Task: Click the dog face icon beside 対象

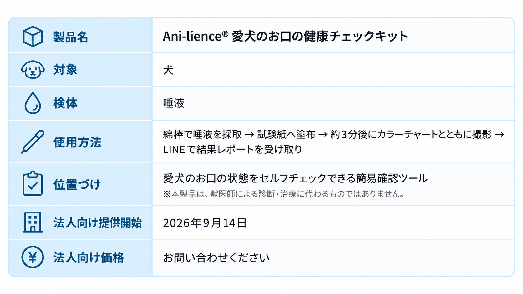Action: (33, 70)
